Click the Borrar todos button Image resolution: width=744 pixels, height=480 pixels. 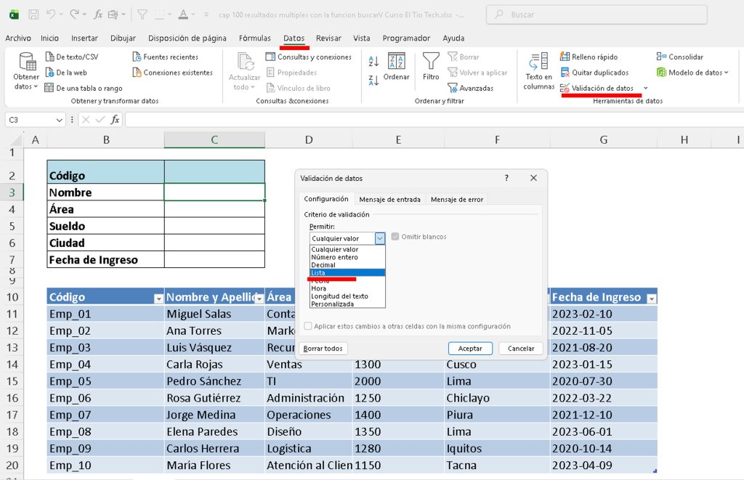click(323, 349)
